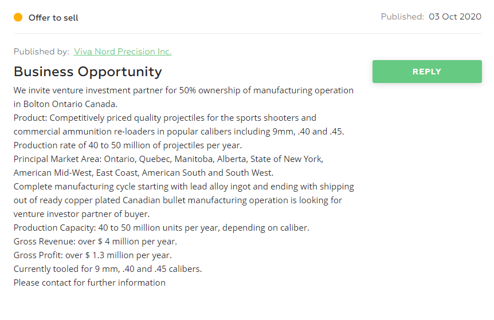Click the orange status dot icon

pyautogui.click(x=18, y=17)
